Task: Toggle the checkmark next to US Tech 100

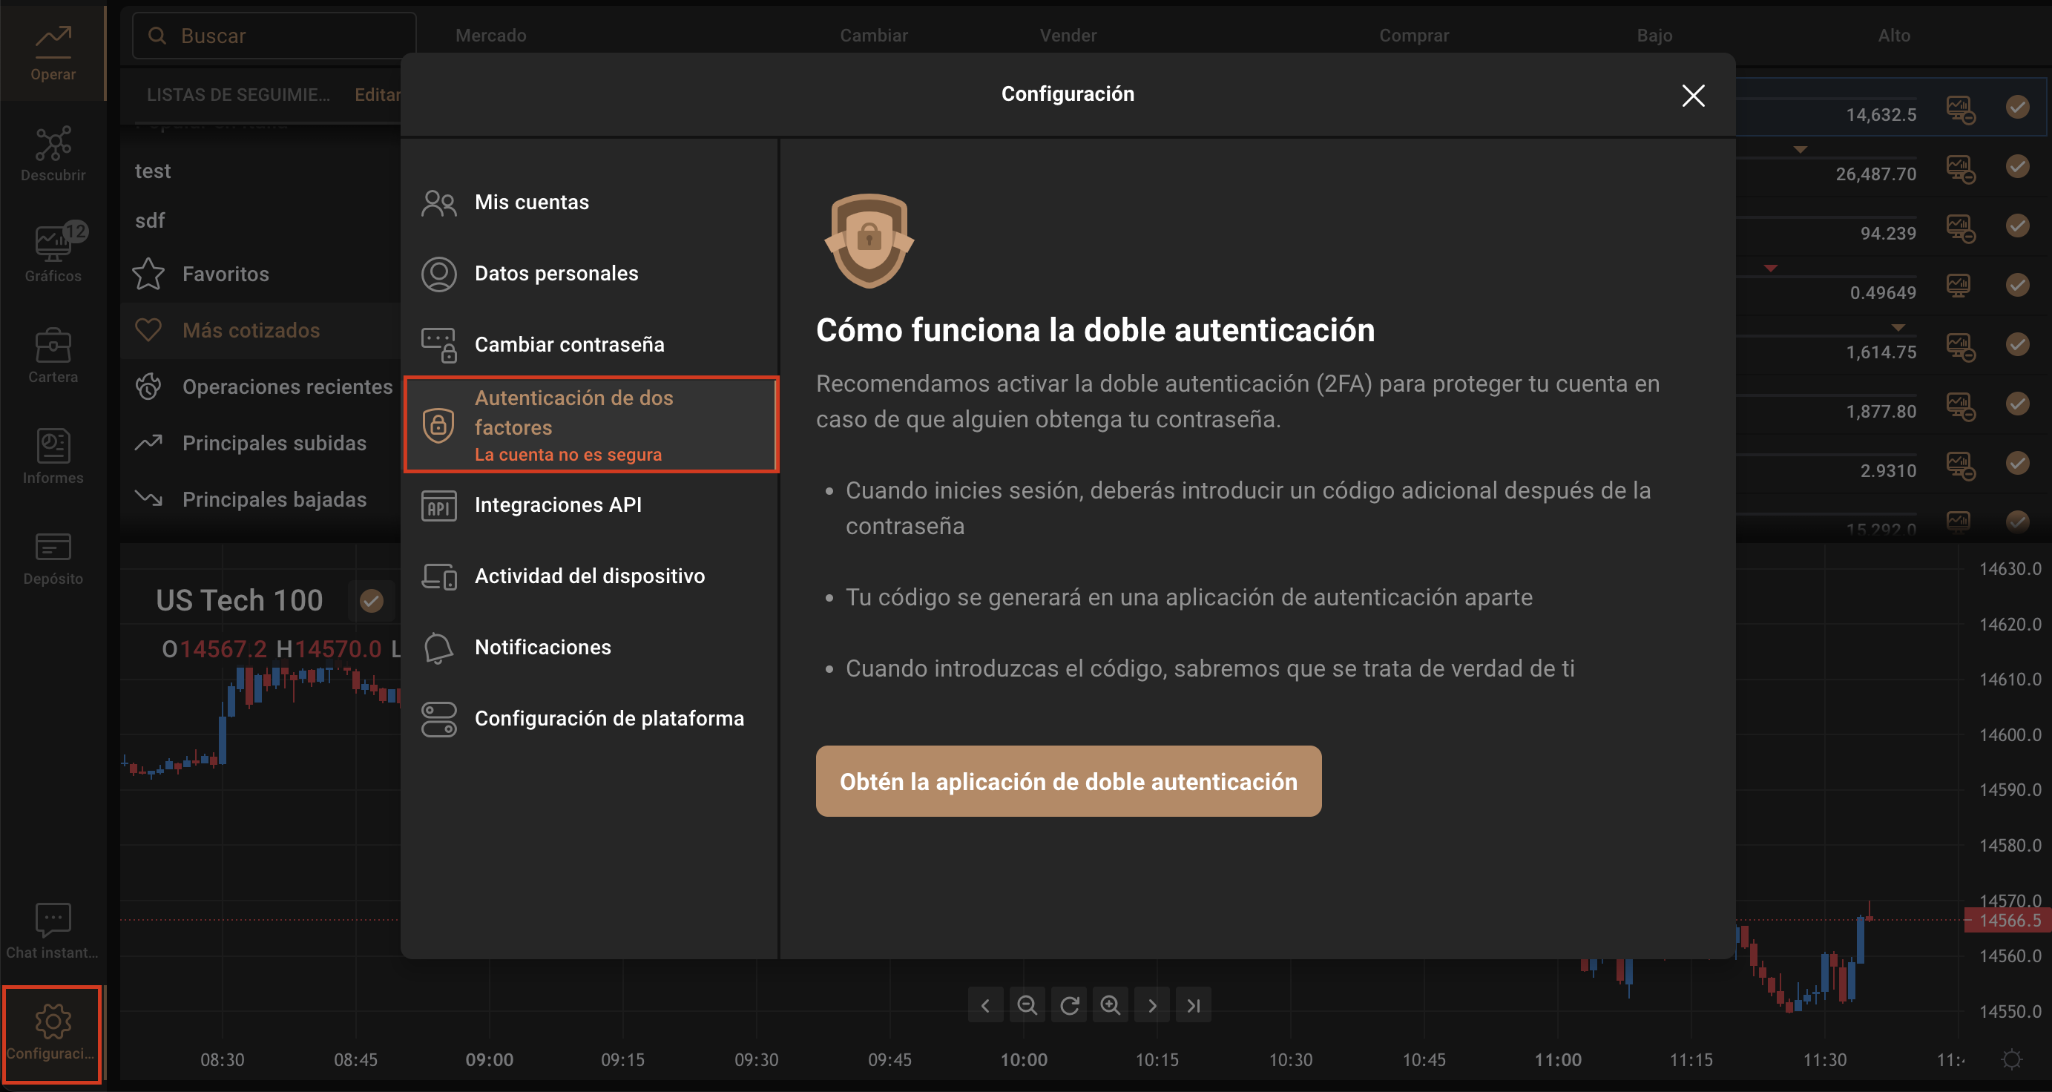Action: click(x=371, y=601)
